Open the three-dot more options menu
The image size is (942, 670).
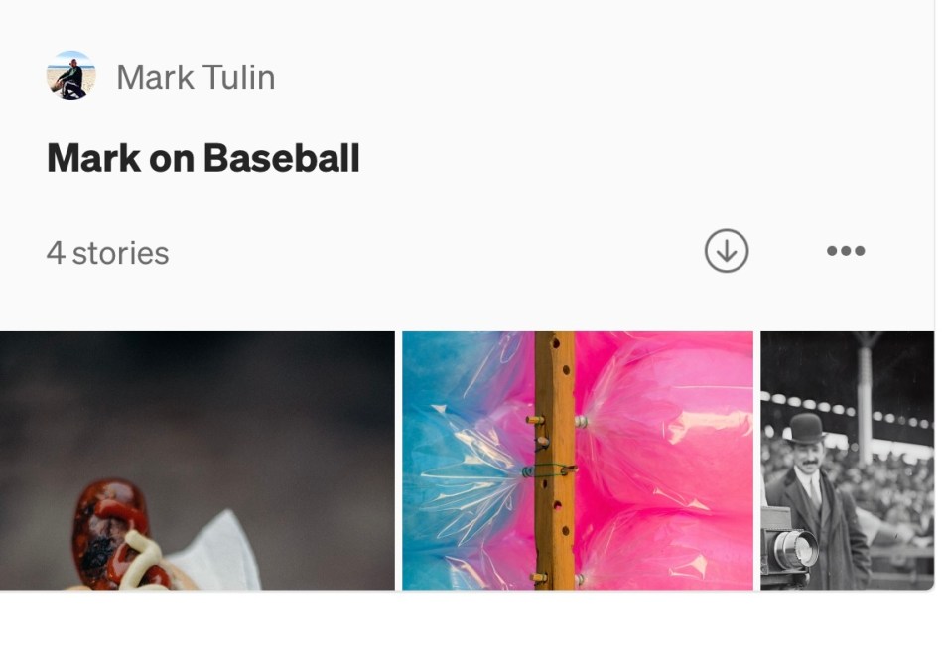846,250
